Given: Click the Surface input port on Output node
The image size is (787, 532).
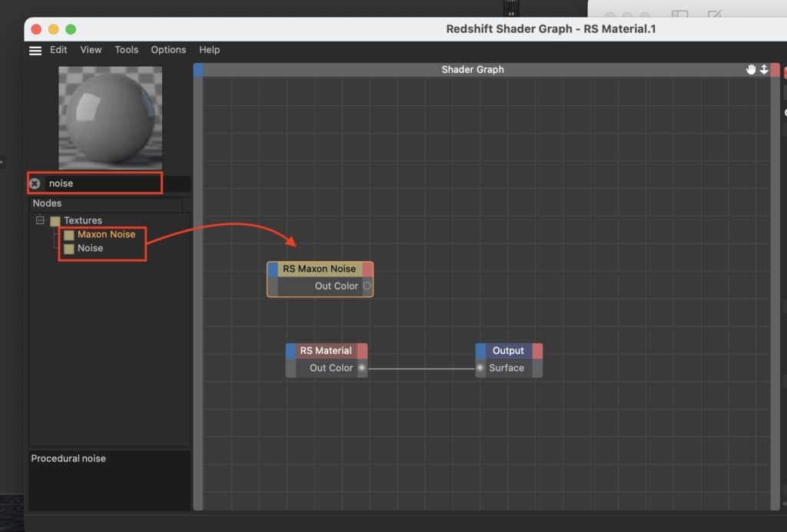Looking at the screenshot, I should pyautogui.click(x=480, y=368).
